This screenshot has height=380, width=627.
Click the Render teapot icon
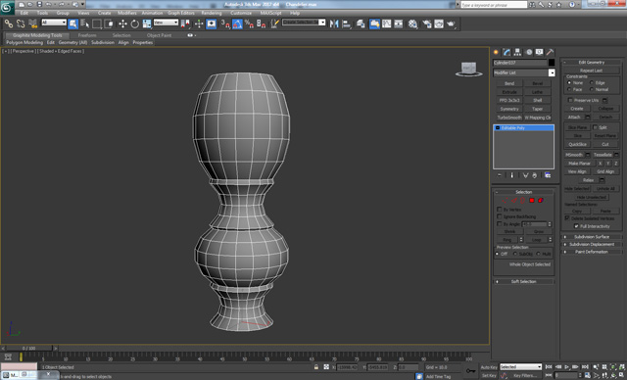451,24
